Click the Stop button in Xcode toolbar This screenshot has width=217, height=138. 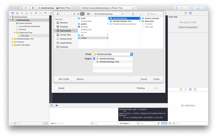click(x=33, y=8)
